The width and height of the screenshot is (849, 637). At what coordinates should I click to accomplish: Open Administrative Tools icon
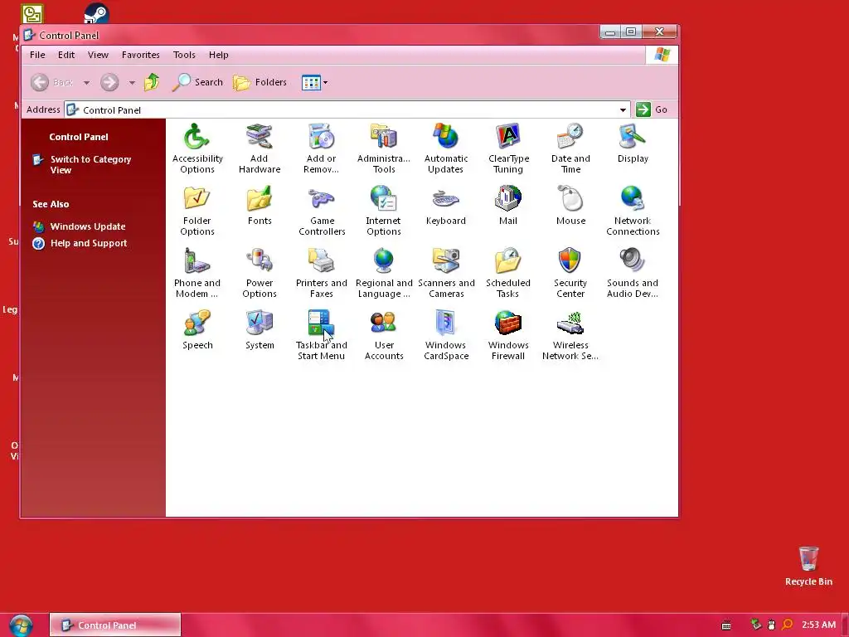pyautogui.click(x=384, y=148)
